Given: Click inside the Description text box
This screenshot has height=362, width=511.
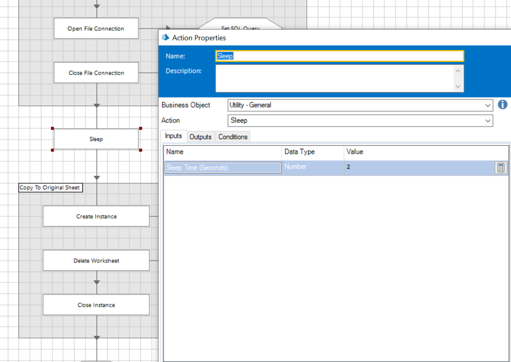Looking at the screenshot, I should point(334,78).
